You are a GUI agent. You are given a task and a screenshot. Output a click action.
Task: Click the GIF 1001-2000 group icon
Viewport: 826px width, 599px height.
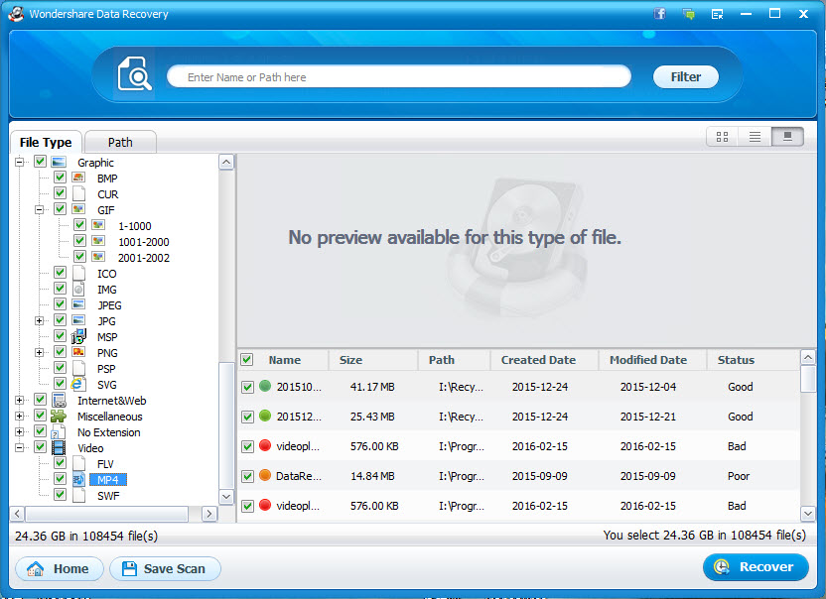[x=98, y=241]
